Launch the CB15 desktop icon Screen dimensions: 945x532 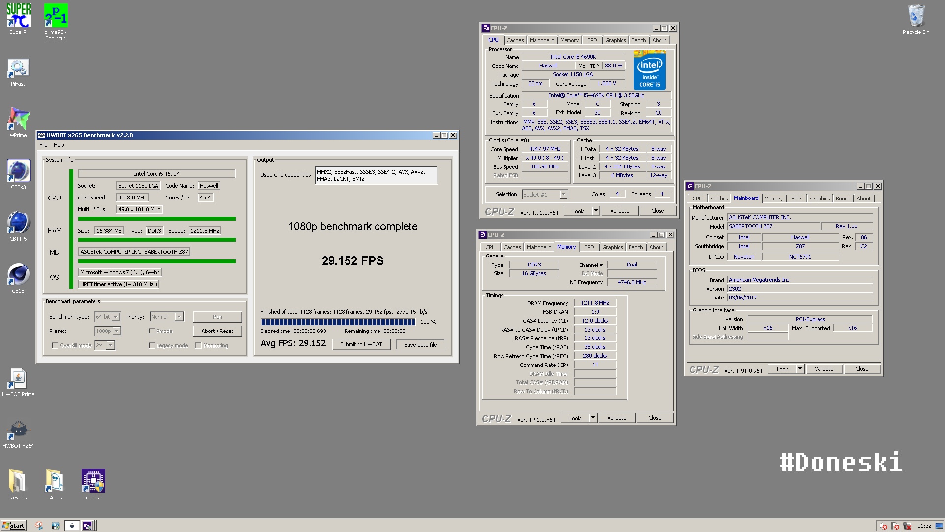point(18,278)
